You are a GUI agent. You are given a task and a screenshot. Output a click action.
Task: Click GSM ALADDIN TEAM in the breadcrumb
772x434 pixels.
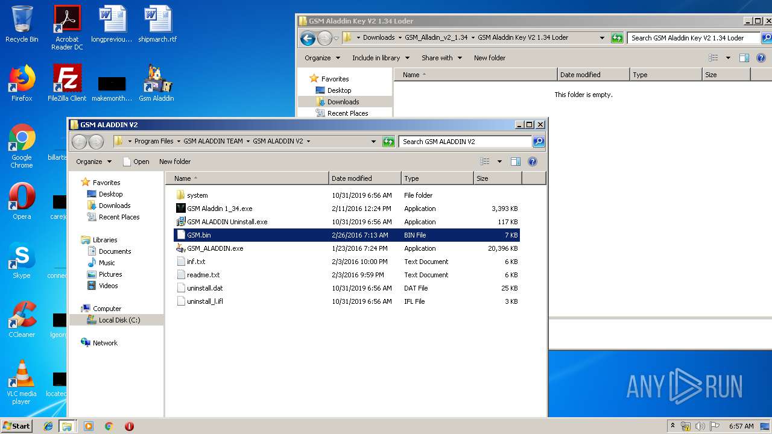point(213,141)
